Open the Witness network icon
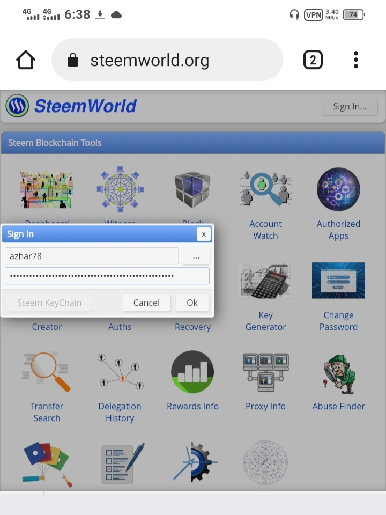This screenshot has height=515, width=386. point(120,189)
